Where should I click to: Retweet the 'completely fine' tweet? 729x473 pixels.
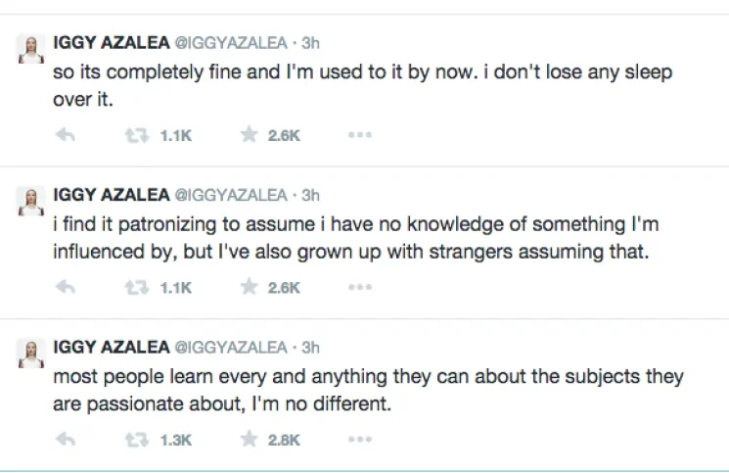pyautogui.click(x=136, y=136)
